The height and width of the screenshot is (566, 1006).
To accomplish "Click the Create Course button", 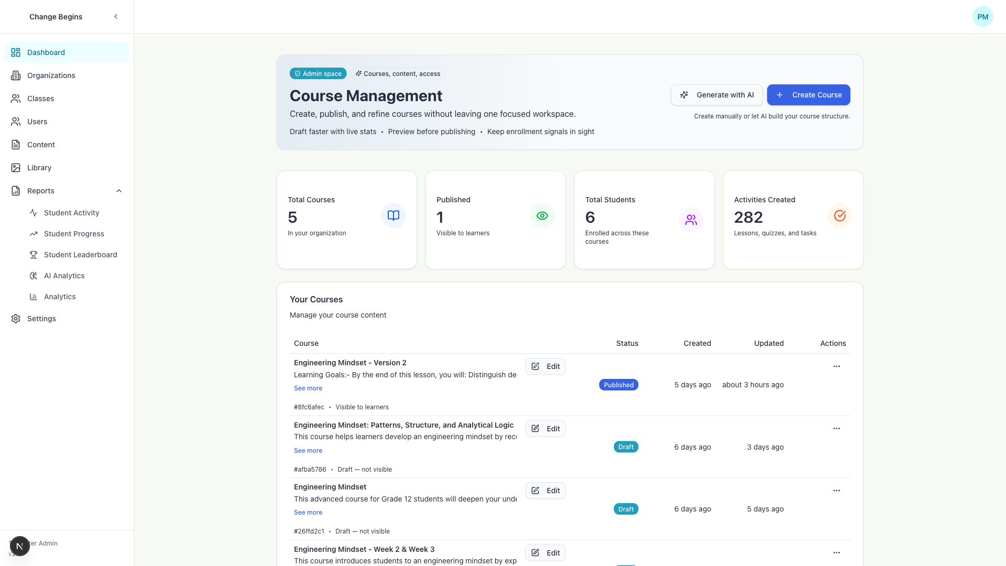I will 808,95.
